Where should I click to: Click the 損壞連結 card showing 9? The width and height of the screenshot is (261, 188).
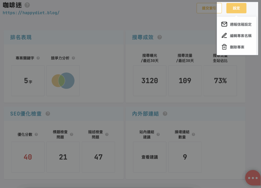[185, 157]
